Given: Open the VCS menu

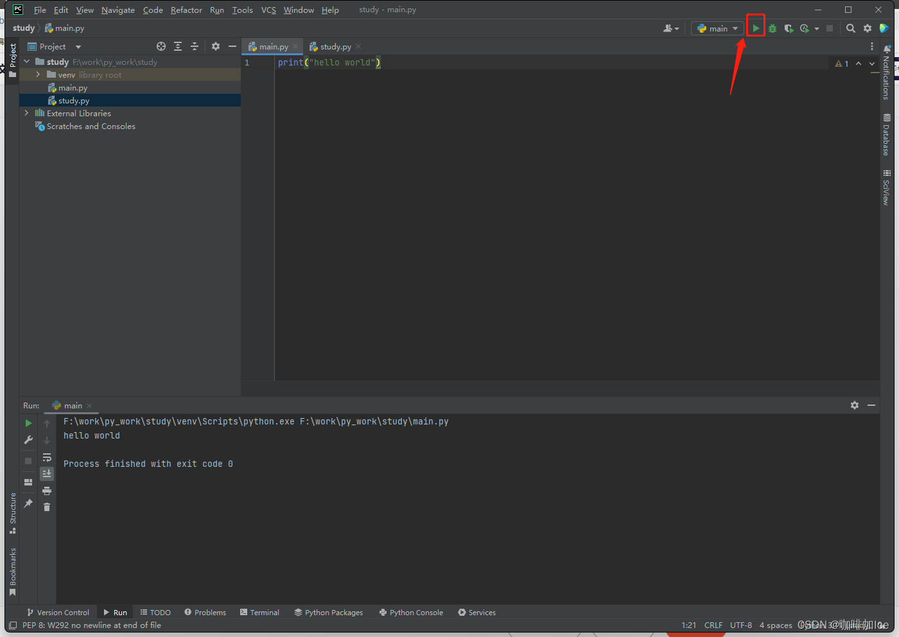Looking at the screenshot, I should coord(268,10).
